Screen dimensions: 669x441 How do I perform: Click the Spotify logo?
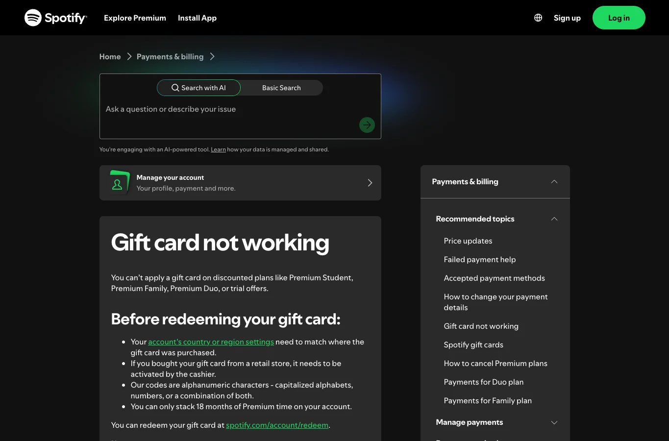click(56, 18)
